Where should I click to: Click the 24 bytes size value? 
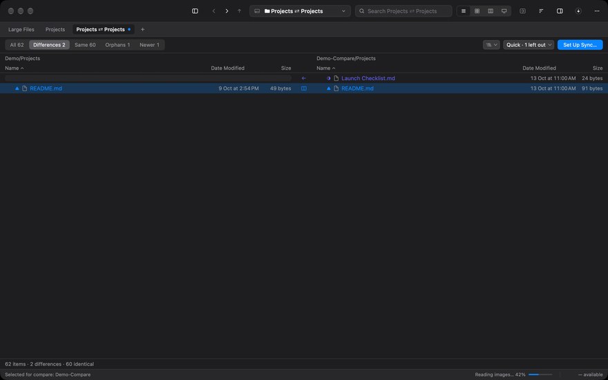tap(592, 78)
